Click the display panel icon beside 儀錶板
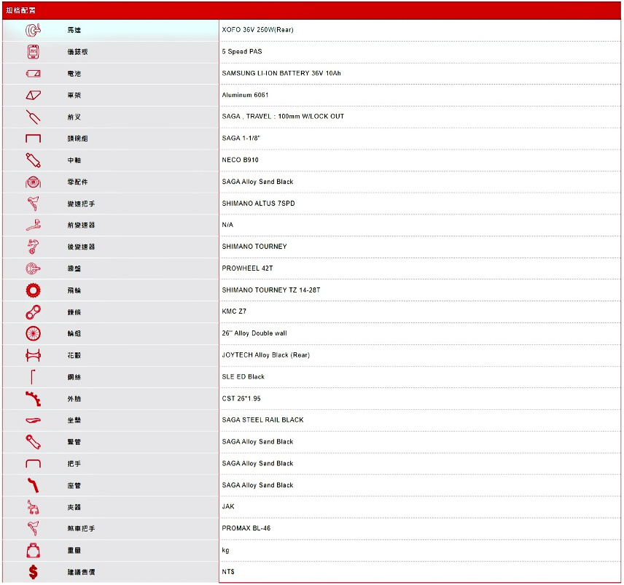This screenshot has width=624, height=585. point(33,52)
